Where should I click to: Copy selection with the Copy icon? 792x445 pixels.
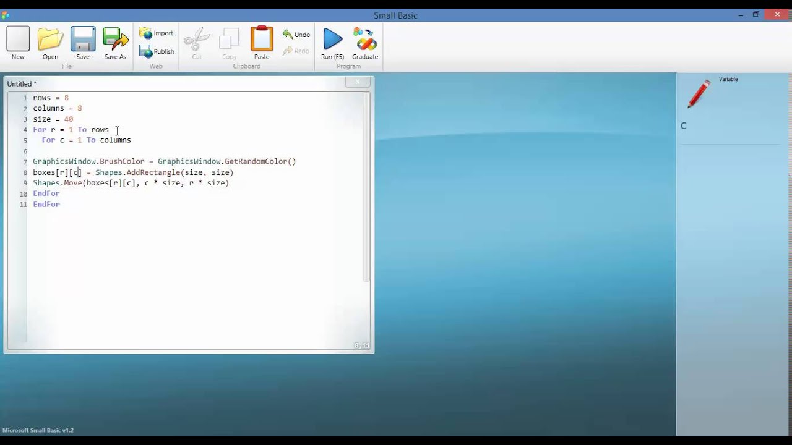(x=229, y=43)
